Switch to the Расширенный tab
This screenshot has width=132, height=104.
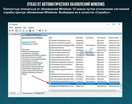click(27, 93)
